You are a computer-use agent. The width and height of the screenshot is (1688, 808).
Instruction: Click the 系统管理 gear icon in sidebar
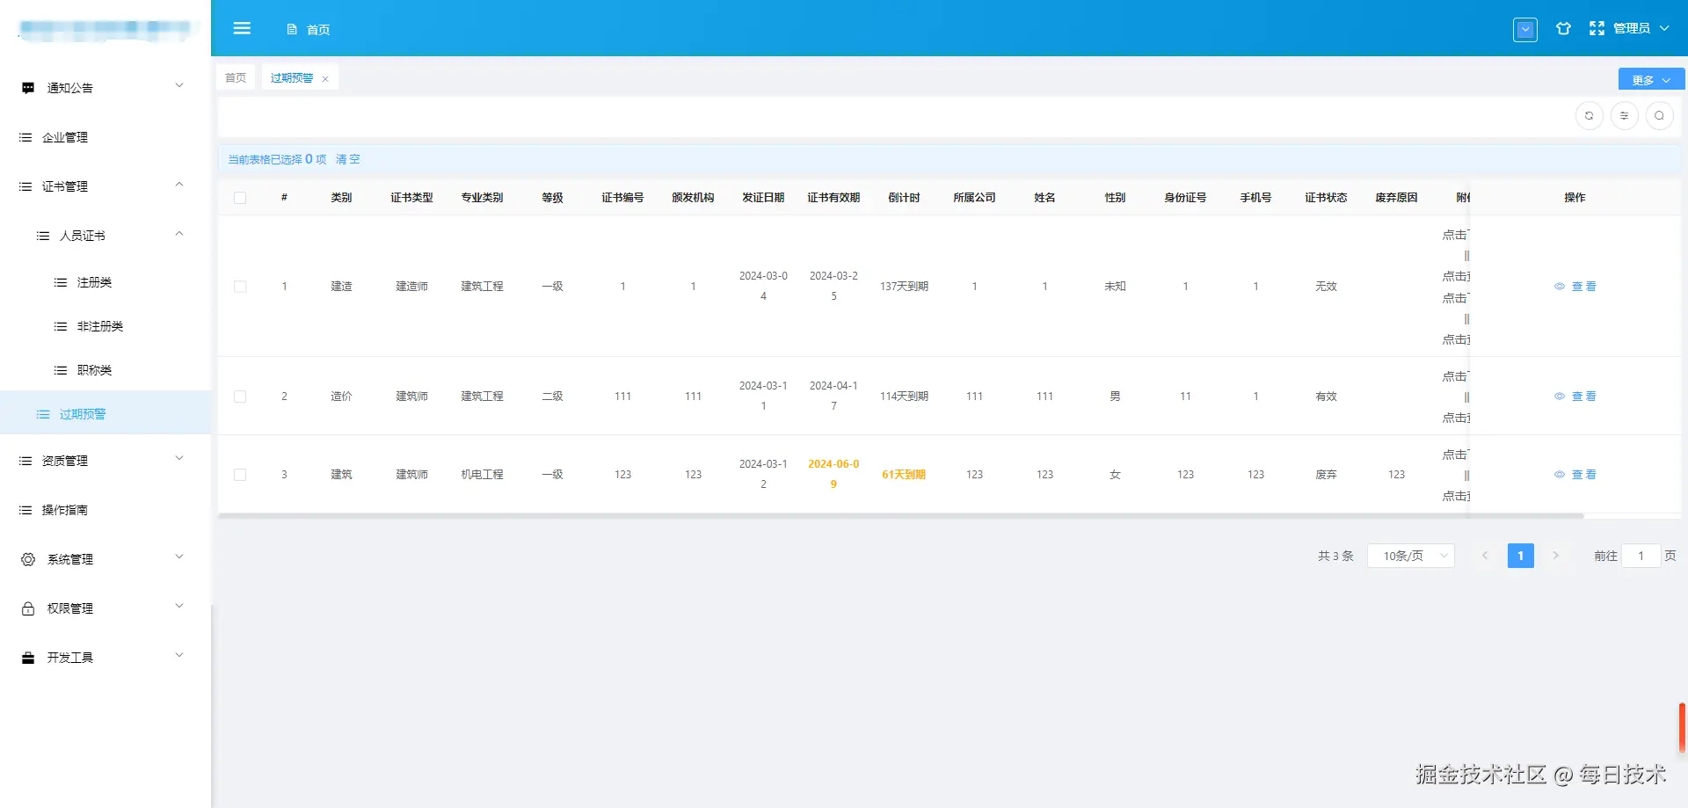27,558
